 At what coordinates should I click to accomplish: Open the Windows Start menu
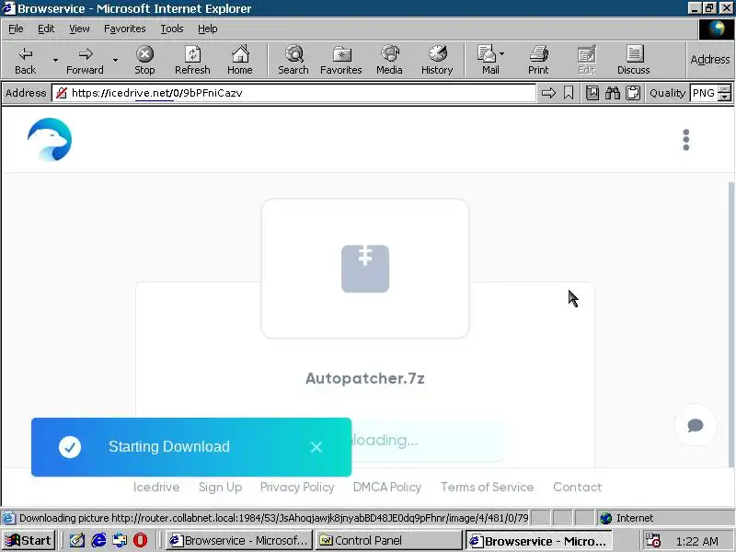coord(29,540)
